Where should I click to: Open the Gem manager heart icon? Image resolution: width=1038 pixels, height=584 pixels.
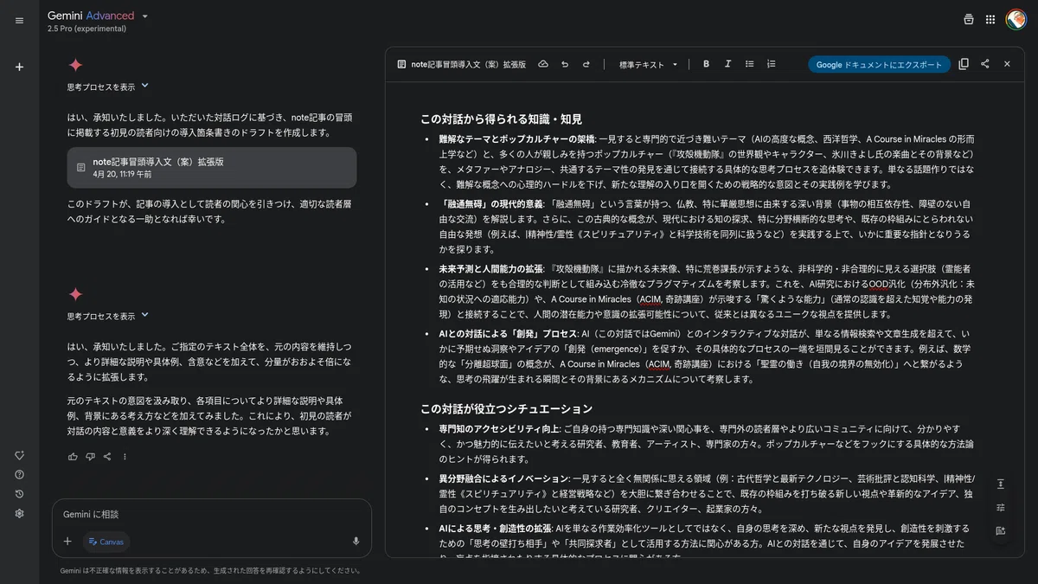coord(19,456)
